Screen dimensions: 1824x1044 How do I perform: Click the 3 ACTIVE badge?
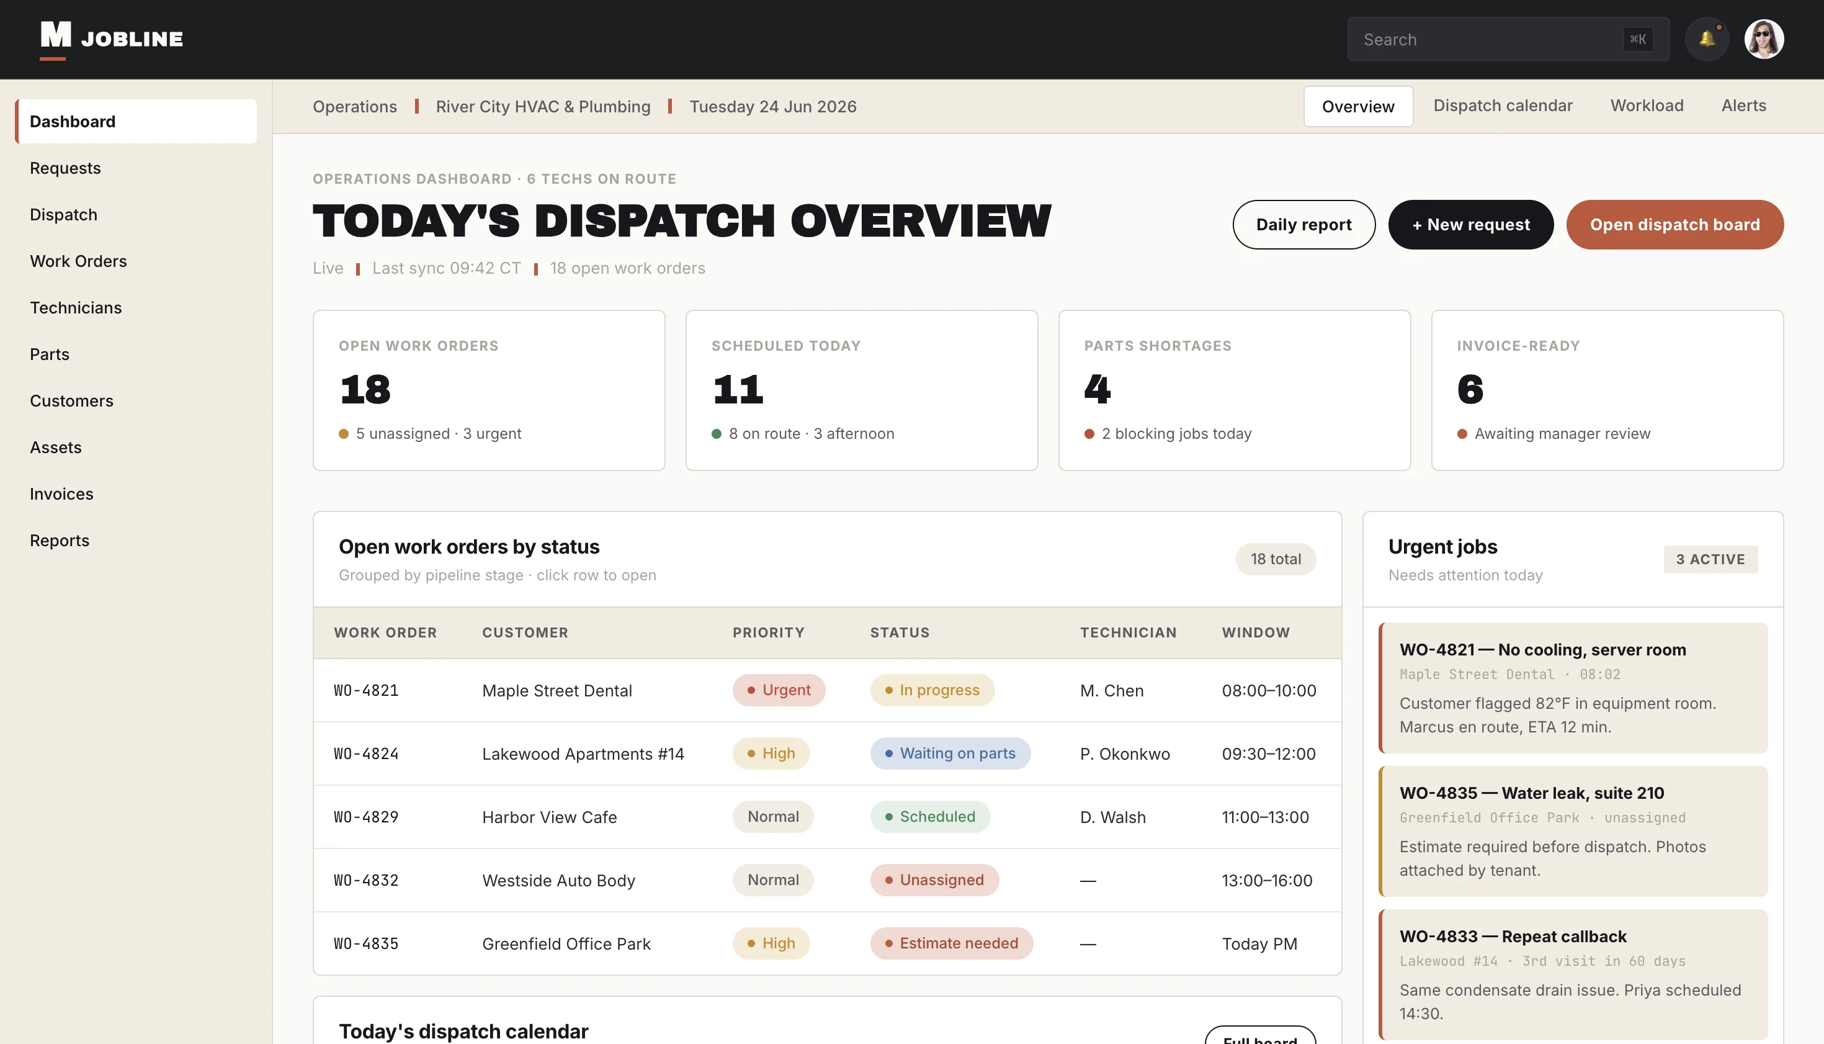click(1710, 559)
